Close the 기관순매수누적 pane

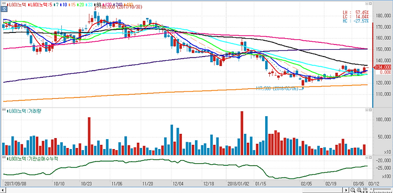370,157
